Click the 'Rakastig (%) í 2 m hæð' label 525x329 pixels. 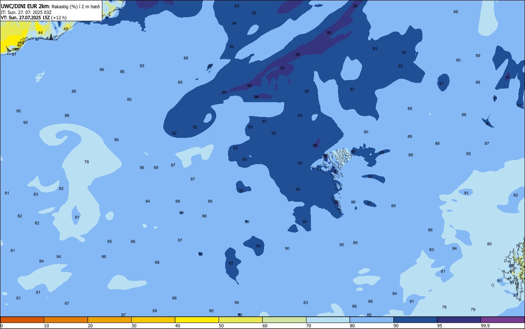[x=75, y=7]
